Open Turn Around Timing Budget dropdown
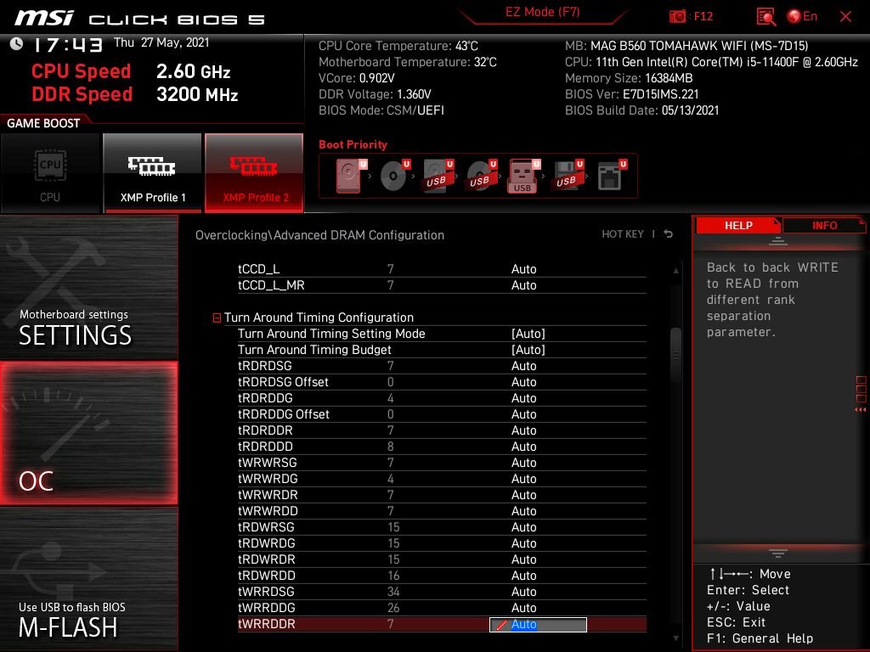 coord(528,350)
